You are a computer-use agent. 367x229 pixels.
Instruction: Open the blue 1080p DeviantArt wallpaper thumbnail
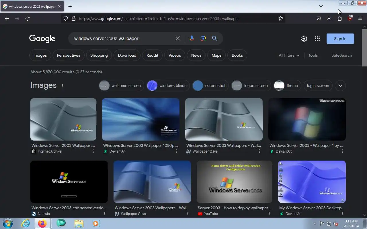point(141,119)
